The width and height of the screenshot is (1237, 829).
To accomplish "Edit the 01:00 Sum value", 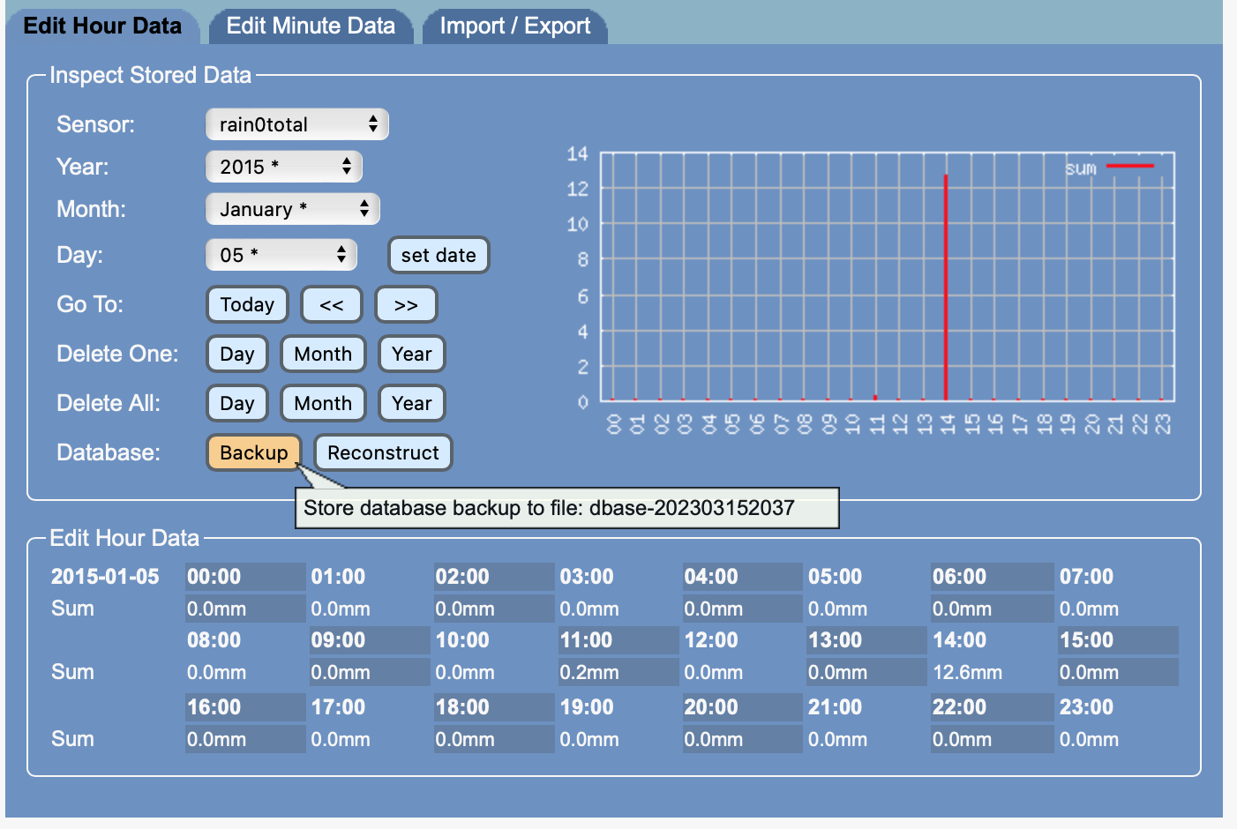I will (x=370, y=609).
